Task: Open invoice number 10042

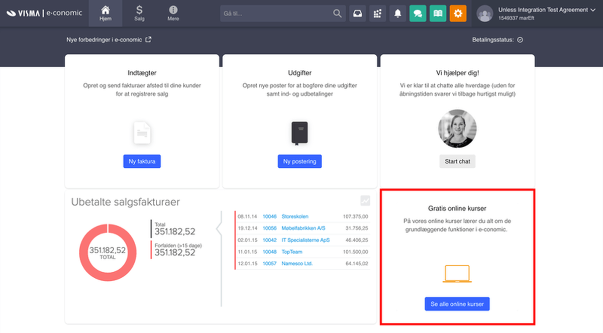Action: (270, 240)
